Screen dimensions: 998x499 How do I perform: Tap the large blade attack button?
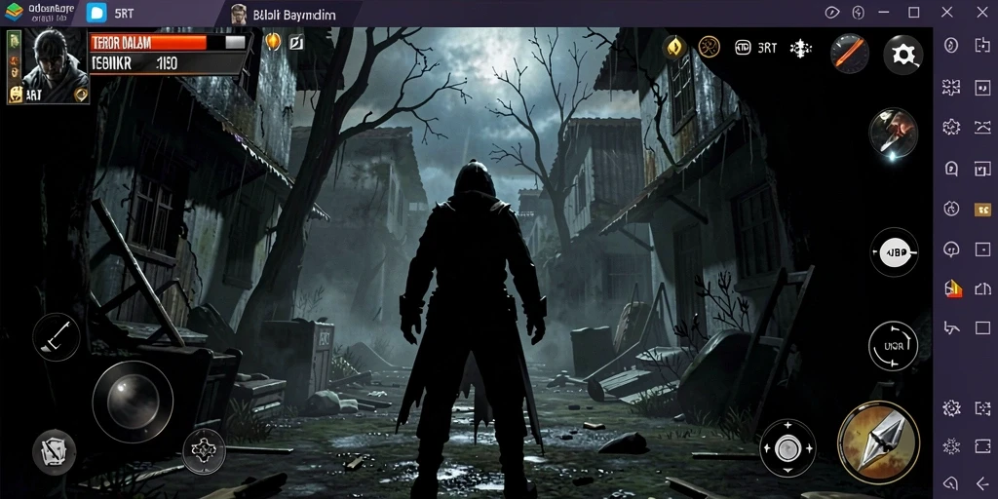[x=878, y=441]
